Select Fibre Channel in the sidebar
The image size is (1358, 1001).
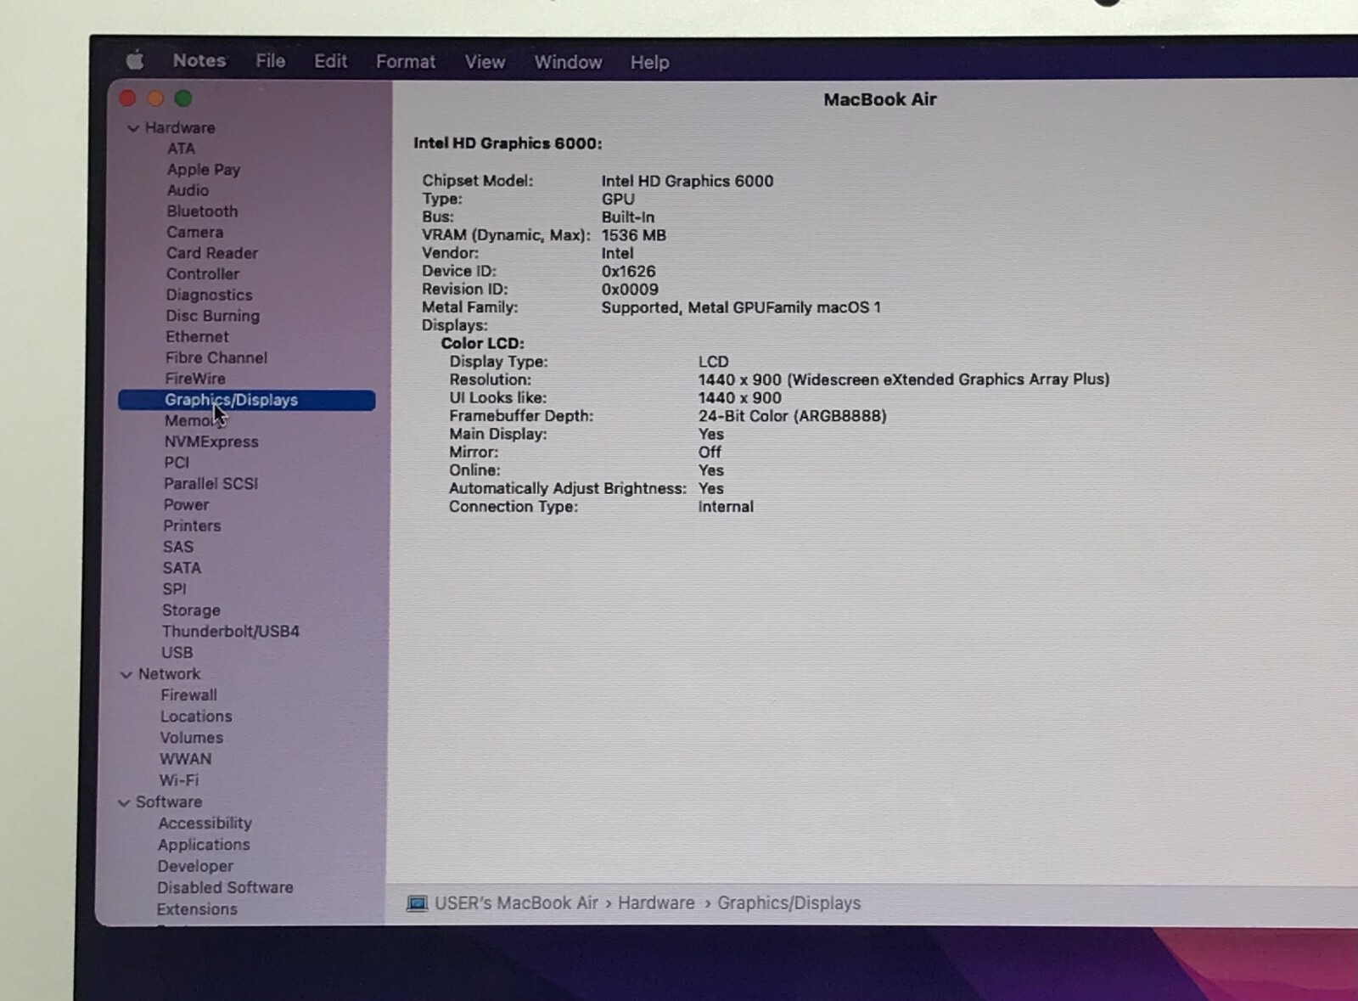(x=216, y=357)
